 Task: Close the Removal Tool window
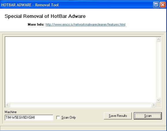[163, 5]
